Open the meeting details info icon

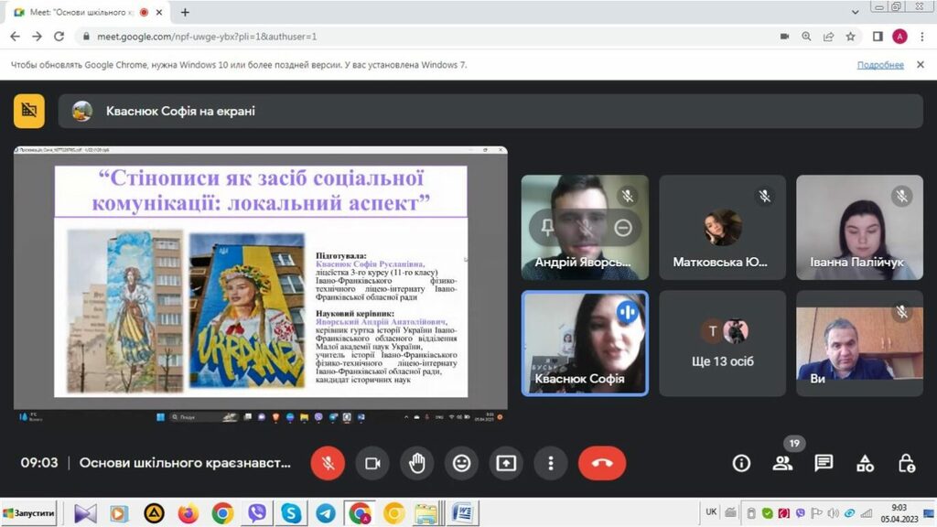tap(741, 463)
